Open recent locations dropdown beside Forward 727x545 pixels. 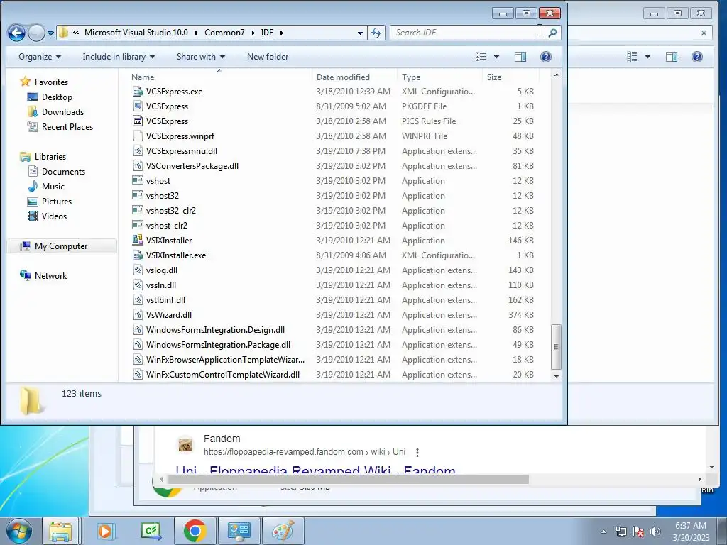[x=50, y=33]
